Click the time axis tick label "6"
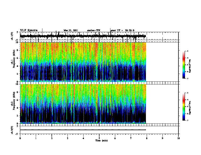This screenshot has width=201, height=155. pyautogui.click(x=115, y=138)
